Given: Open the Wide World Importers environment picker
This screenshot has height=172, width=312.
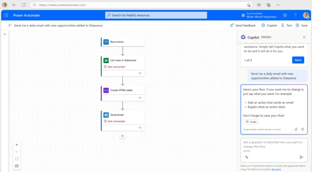Looking at the screenshot, I should 261,17.
